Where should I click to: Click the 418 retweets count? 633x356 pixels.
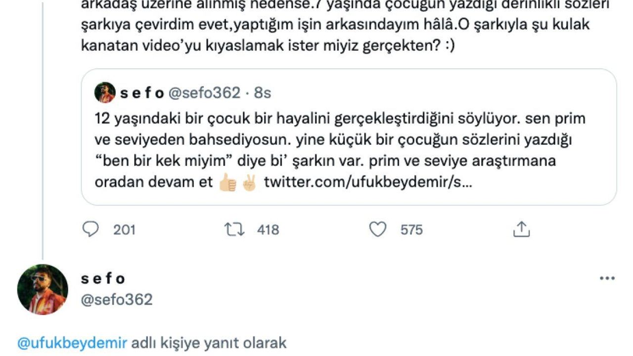coord(268,230)
